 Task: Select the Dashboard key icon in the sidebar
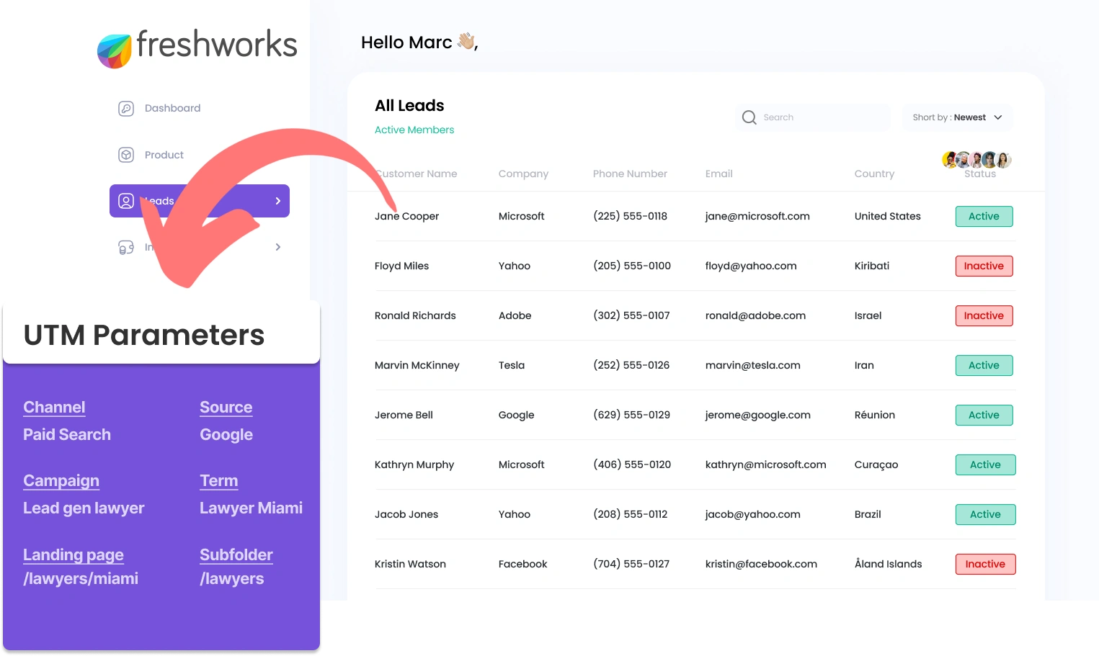click(x=126, y=108)
